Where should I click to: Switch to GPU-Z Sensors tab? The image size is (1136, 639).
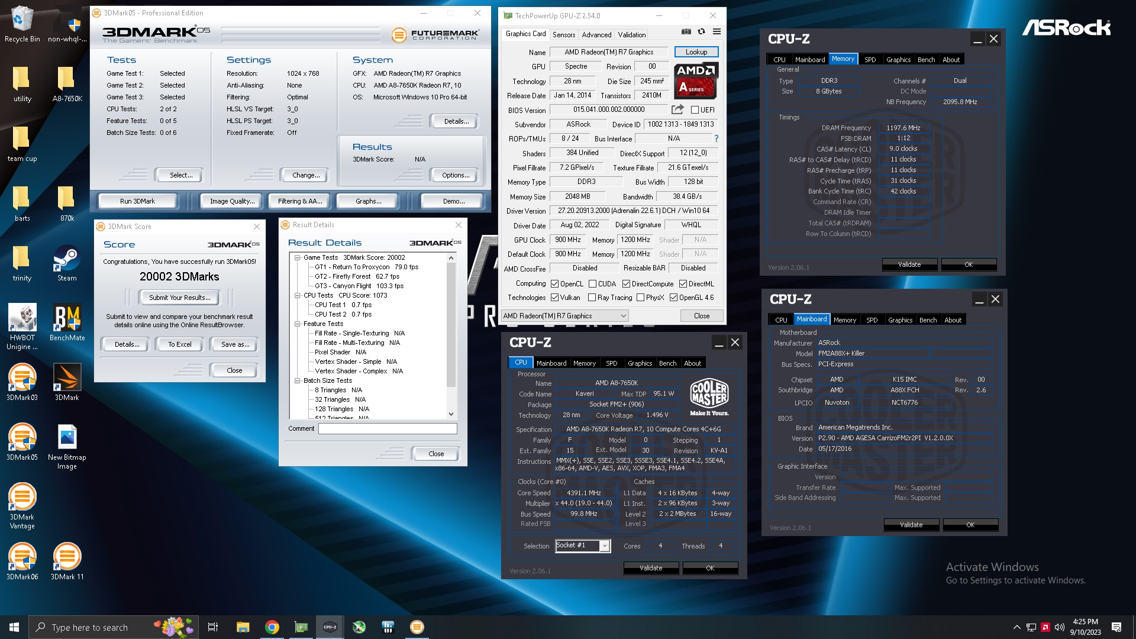pyautogui.click(x=563, y=35)
